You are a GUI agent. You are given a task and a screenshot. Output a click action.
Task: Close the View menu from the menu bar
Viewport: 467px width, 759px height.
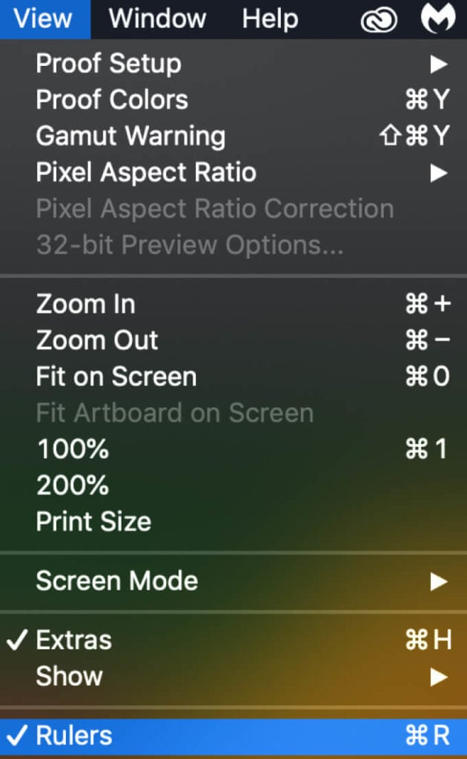coord(44,19)
